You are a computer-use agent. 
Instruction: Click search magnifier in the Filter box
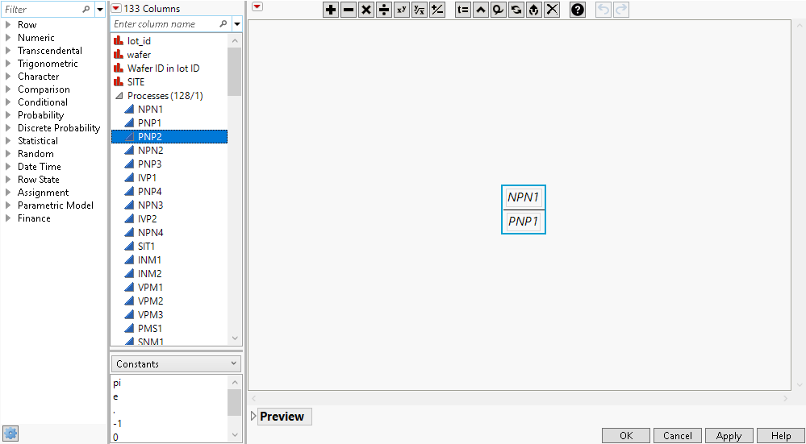coord(86,9)
